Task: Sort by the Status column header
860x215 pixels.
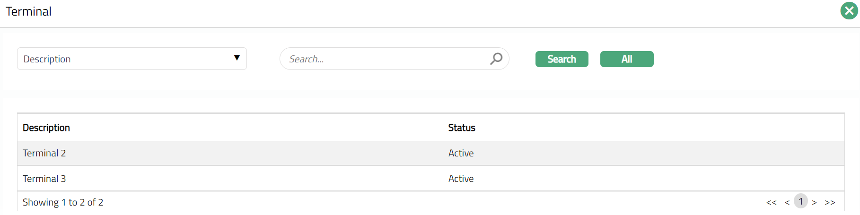Action: (462, 128)
